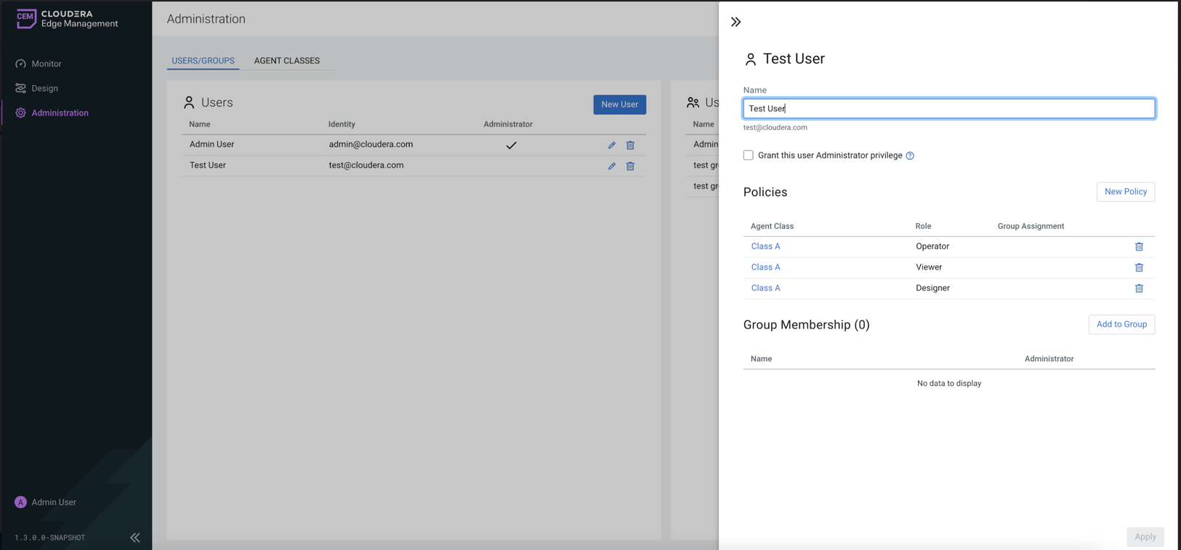Switch to the Agent Classes tab
Image resolution: width=1181 pixels, height=550 pixels.
tap(286, 61)
